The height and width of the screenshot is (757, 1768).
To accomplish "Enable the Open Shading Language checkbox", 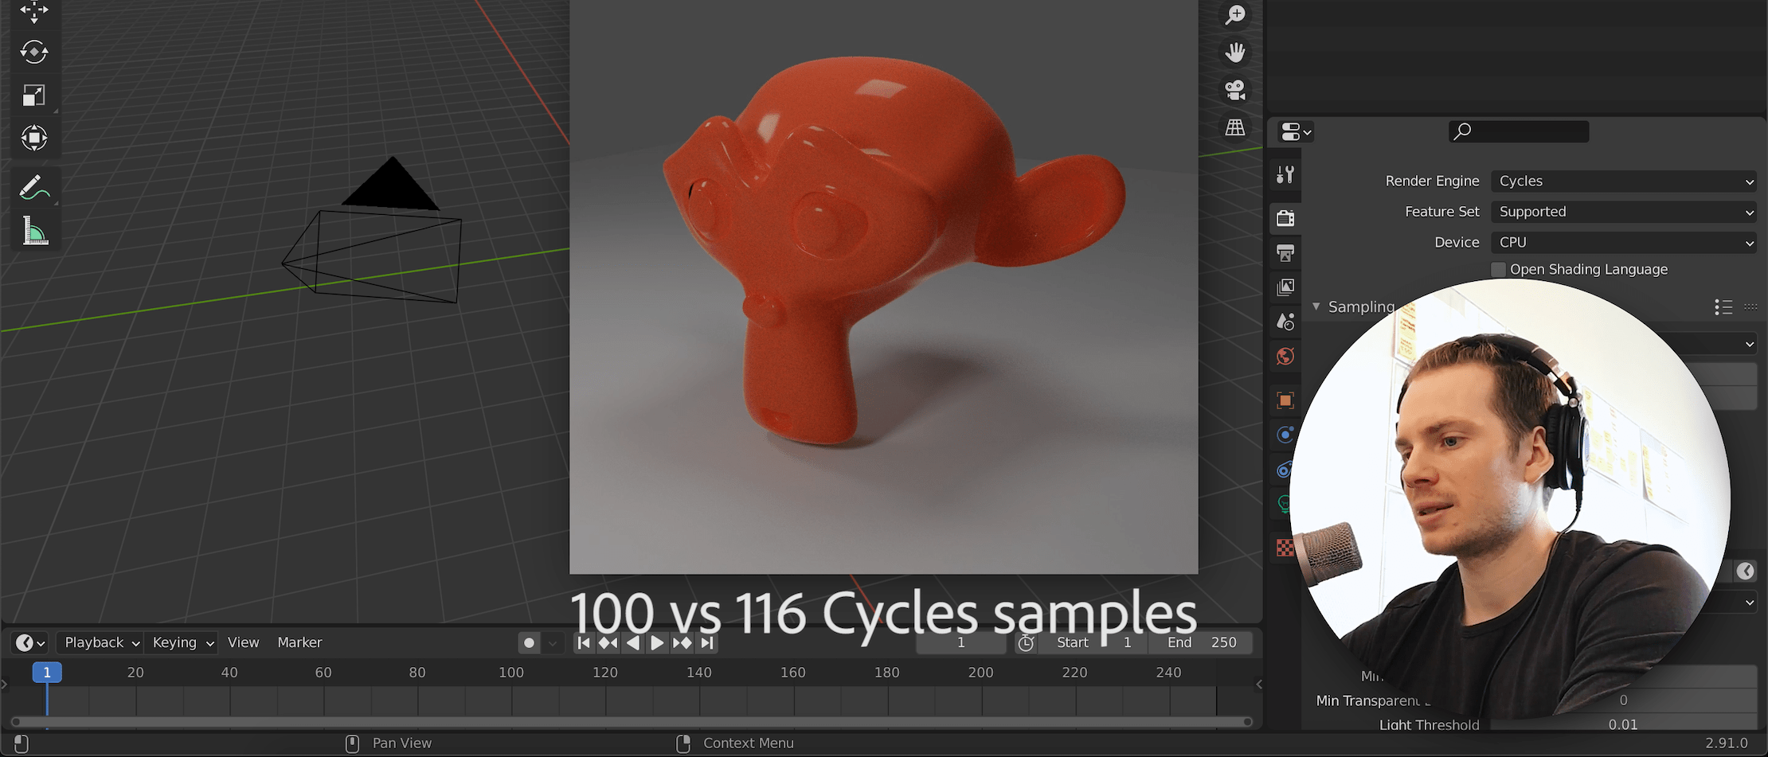I will coord(1498,269).
